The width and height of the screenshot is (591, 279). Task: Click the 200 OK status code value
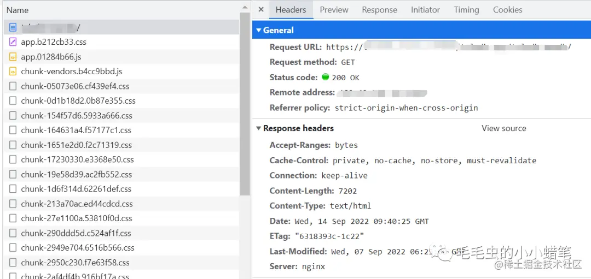(346, 78)
